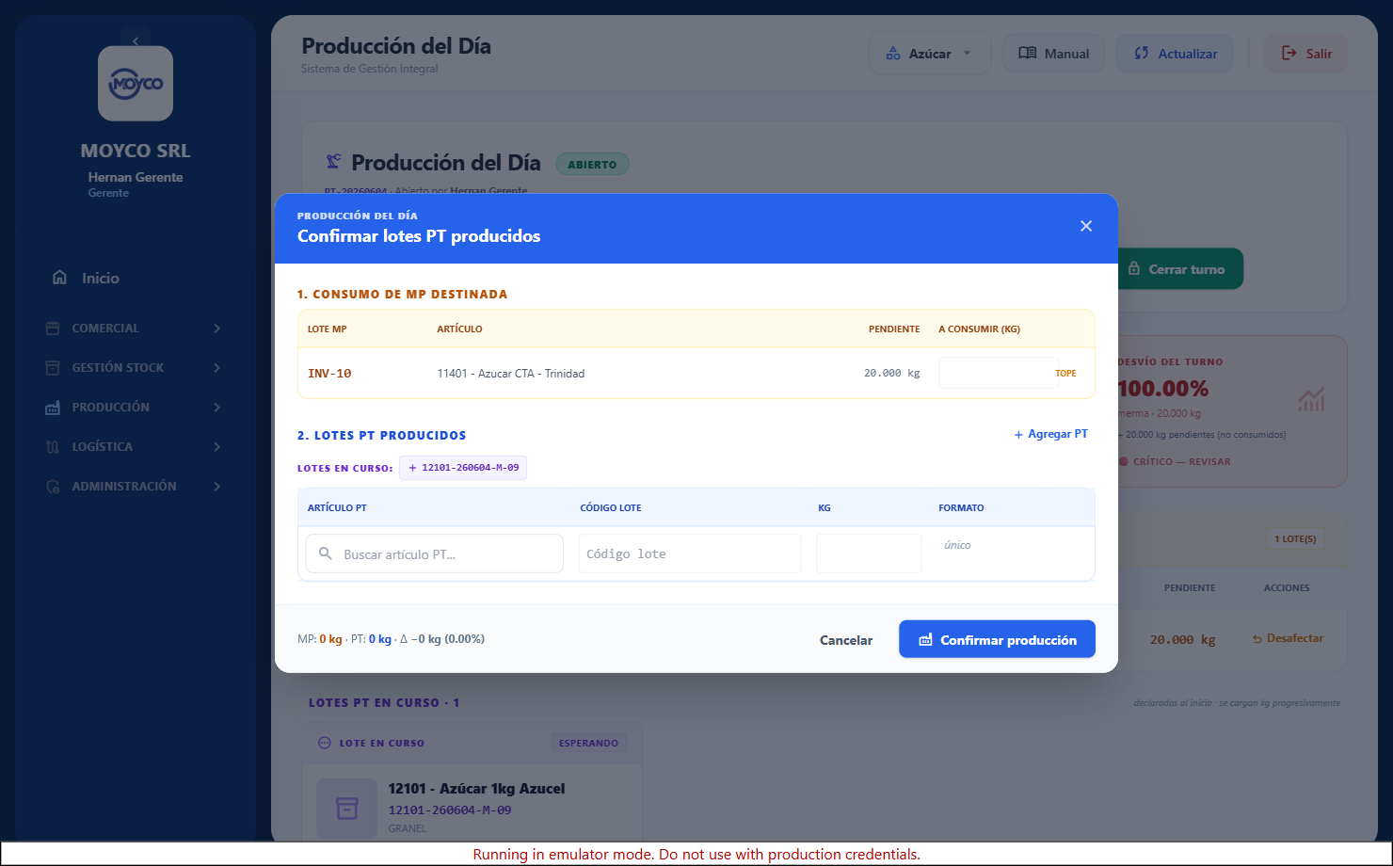The width and height of the screenshot is (1393, 866).
Task: Click the archive box icon on lote card
Action: point(347,809)
